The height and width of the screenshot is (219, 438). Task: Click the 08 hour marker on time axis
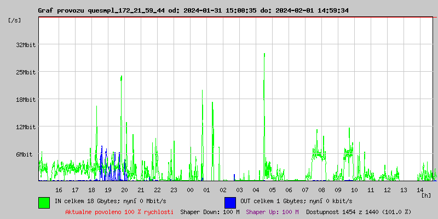point(321,190)
